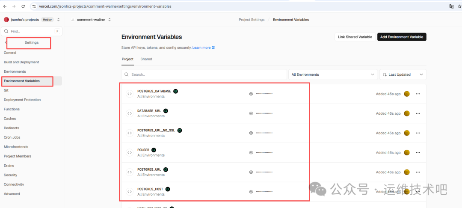The width and height of the screenshot is (462, 208).
Task: Click the code icon beside POSTGRES_HOST
Action: tap(129, 191)
